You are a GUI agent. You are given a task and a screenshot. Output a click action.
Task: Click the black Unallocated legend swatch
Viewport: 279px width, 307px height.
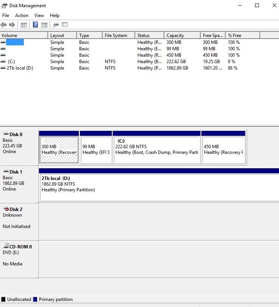click(3, 299)
